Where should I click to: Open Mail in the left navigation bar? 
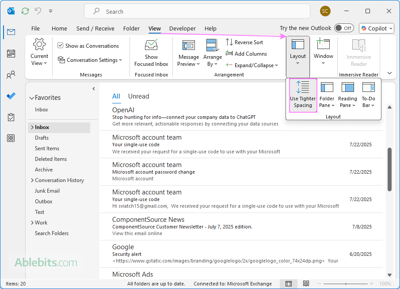[x=11, y=32]
